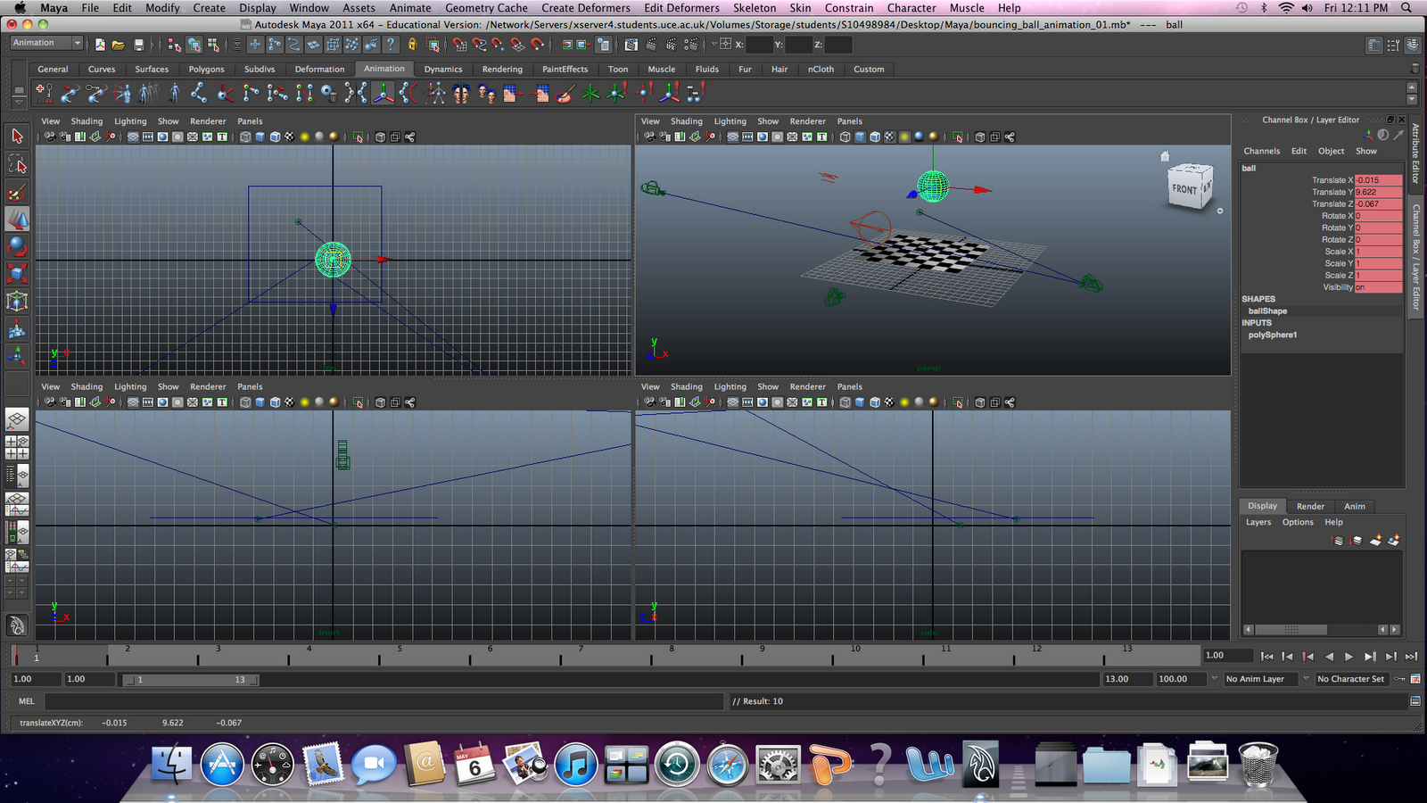Click the FRONT face of the view cube
Screen dimensions: 1427x803
point(1184,189)
